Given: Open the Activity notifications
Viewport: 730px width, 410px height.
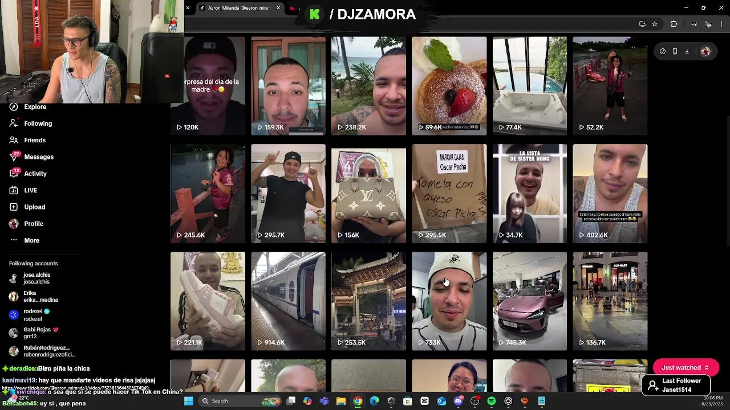Looking at the screenshot, I should [x=28, y=174].
